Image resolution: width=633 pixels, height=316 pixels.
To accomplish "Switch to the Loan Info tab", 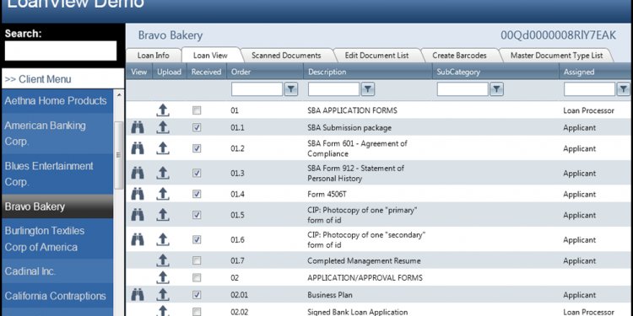I will pyautogui.click(x=154, y=56).
